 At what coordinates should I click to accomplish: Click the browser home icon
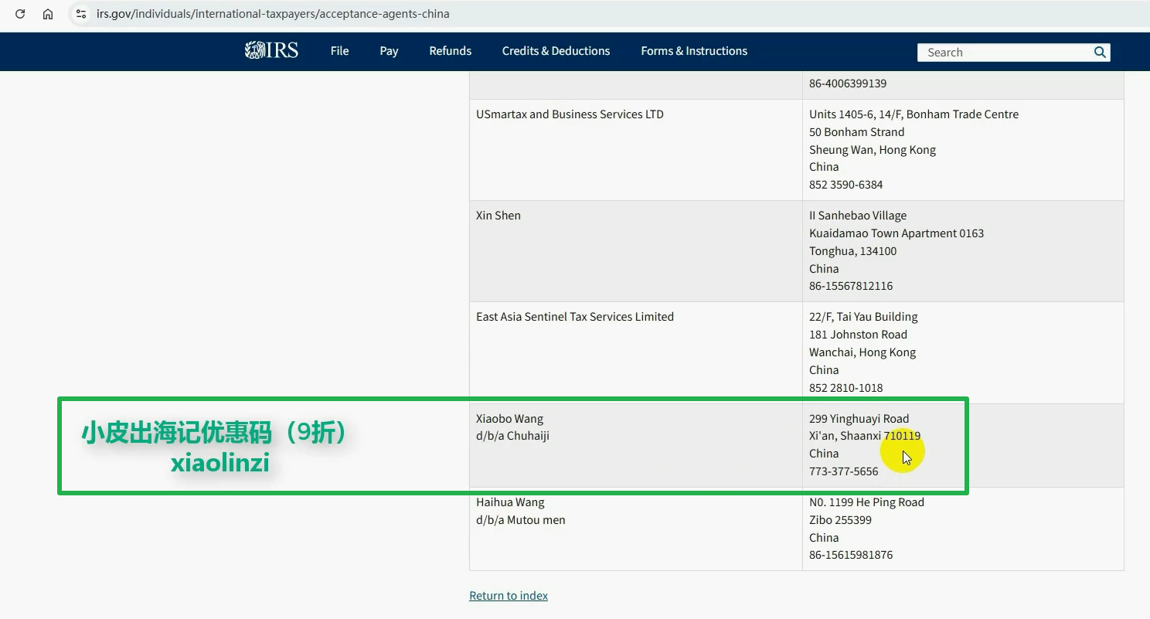coord(48,14)
